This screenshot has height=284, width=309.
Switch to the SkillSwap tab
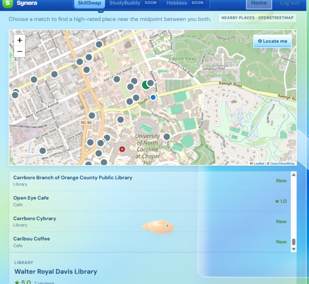click(x=89, y=3)
